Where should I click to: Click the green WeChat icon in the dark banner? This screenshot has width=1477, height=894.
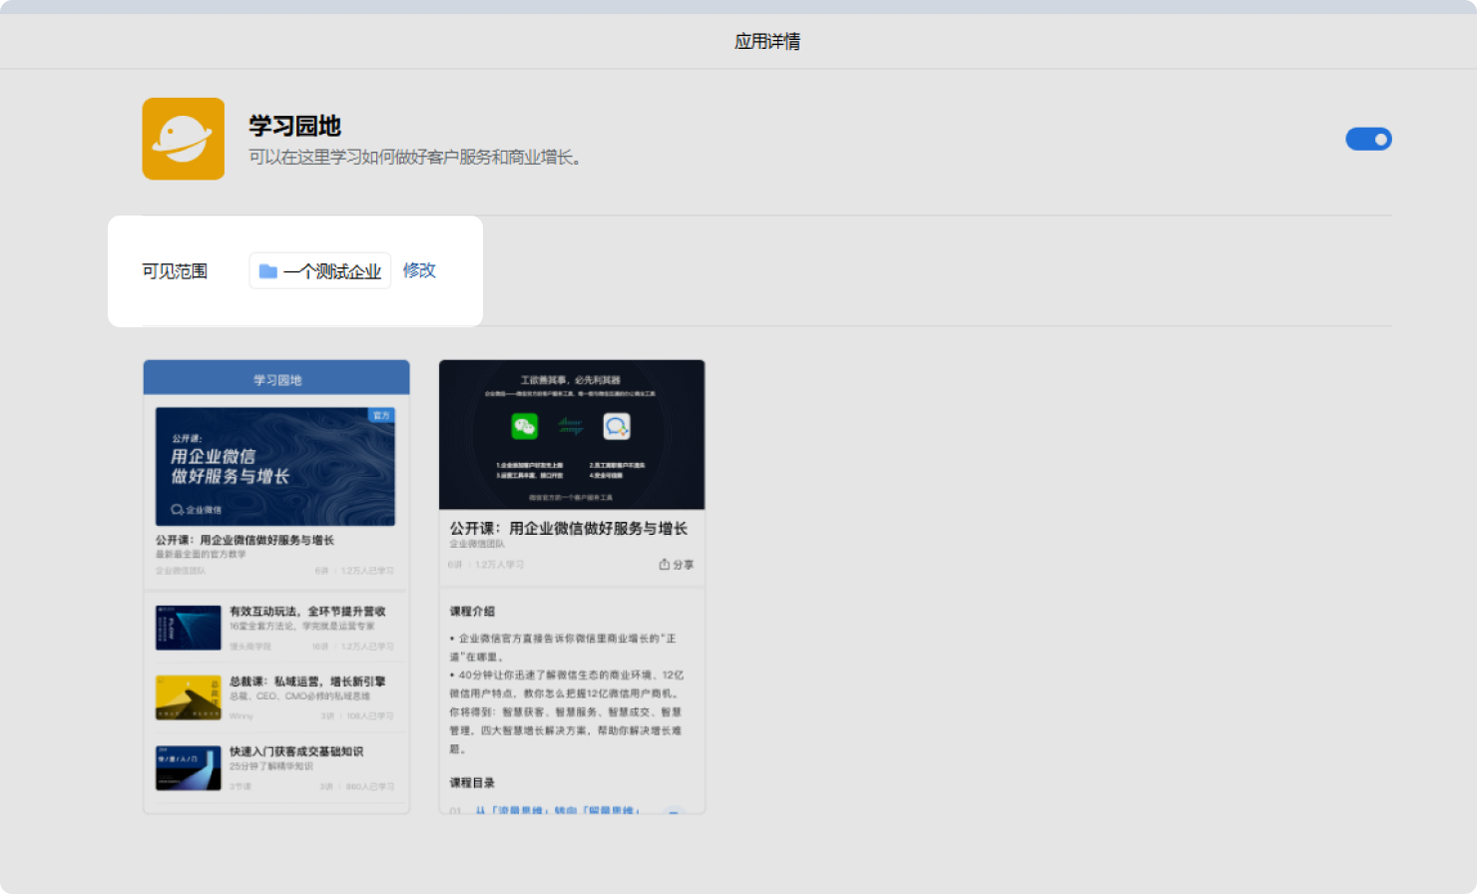(525, 426)
